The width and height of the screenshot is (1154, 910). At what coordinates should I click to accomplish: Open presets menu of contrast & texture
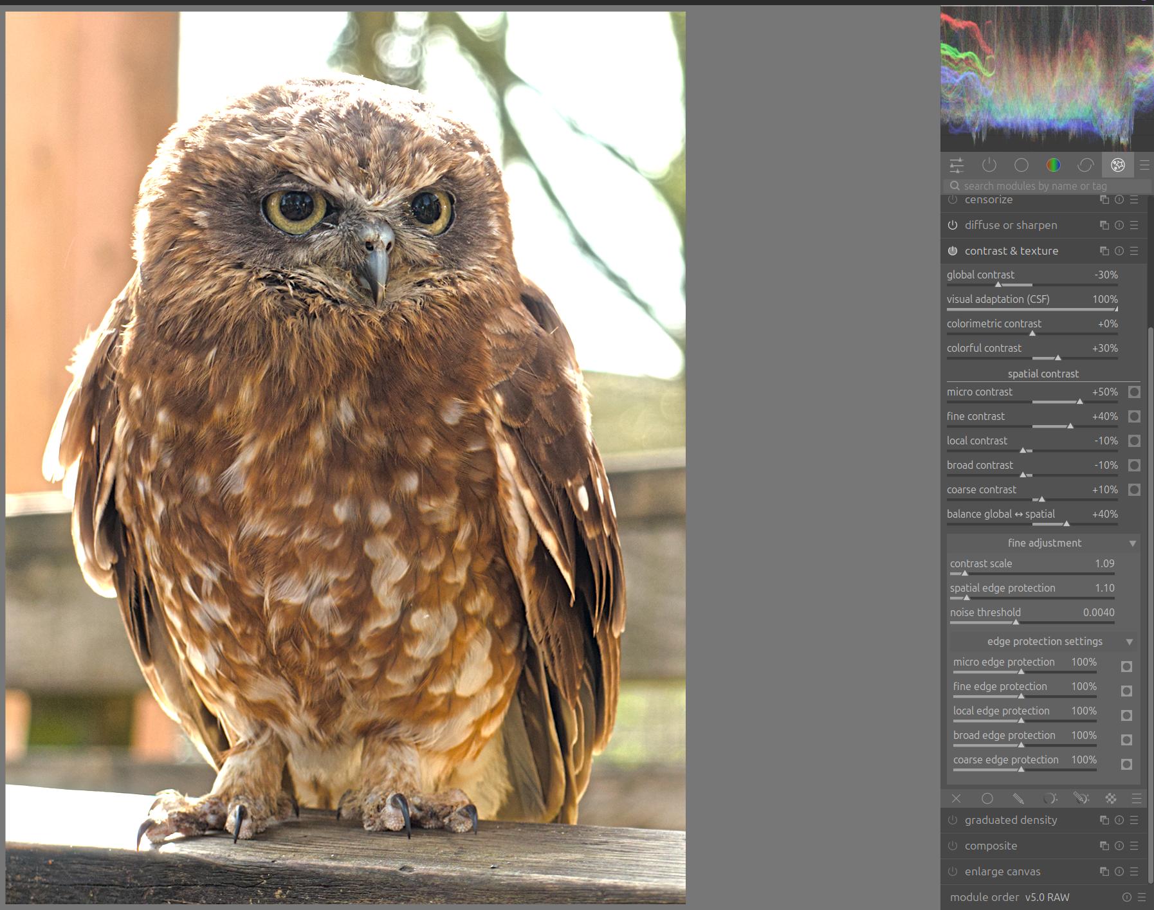1135,251
